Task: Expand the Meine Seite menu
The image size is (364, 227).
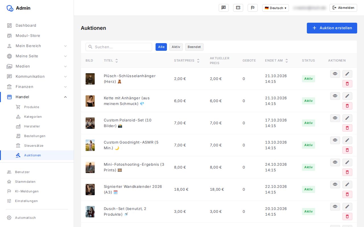Action: (x=37, y=56)
